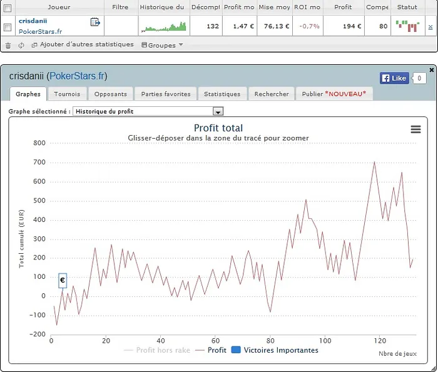This screenshot has width=438, height=372.
Task: Check the crisdanii row checkbox
Action: point(8,27)
